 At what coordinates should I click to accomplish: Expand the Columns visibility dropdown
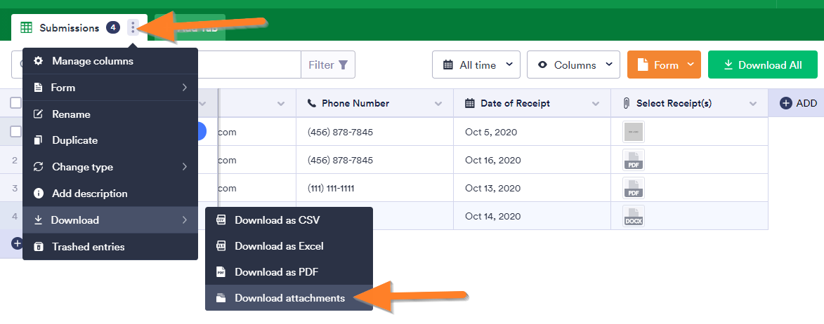(x=573, y=65)
